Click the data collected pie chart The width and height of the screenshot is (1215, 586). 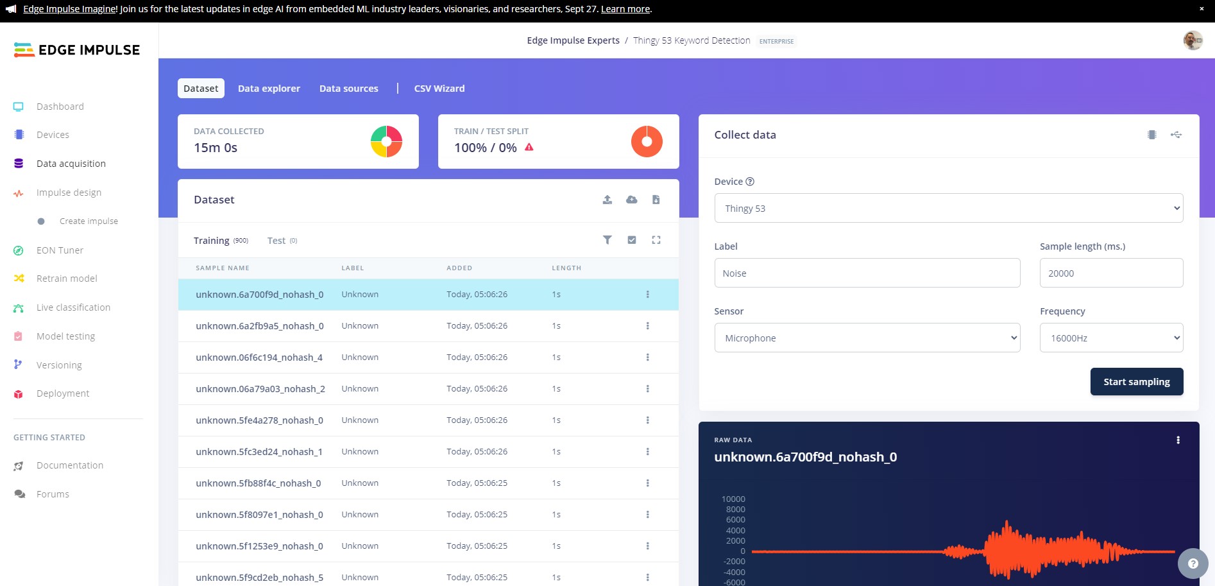(x=386, y=141)
